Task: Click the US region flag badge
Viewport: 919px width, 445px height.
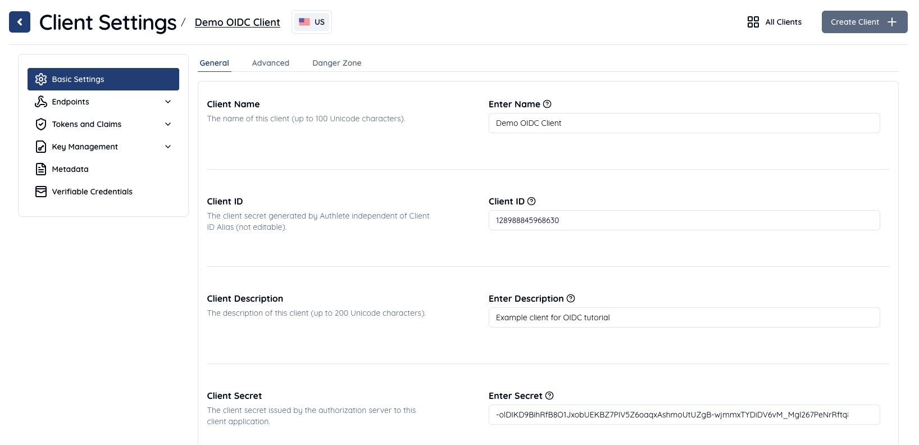Action: 312,22
